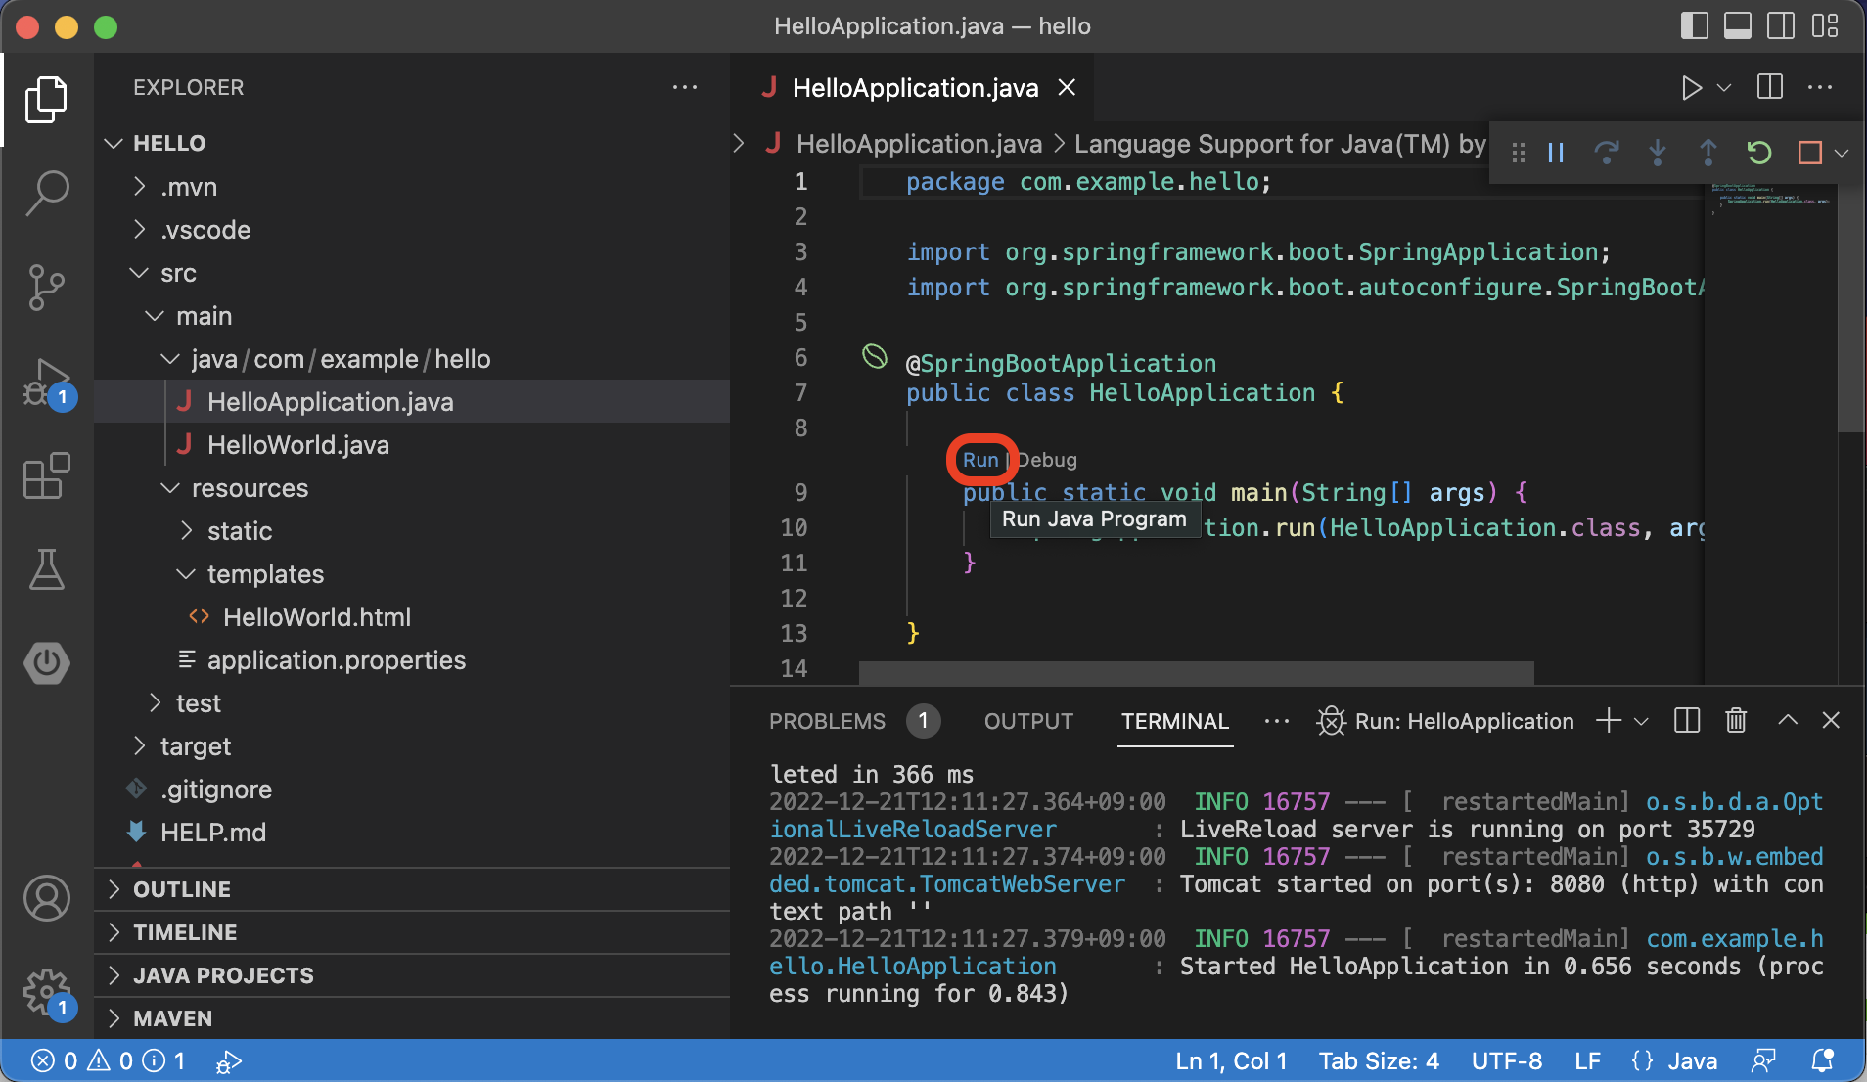
Task: Click the Step Into debug button
Action: [x=1658, y=153]
